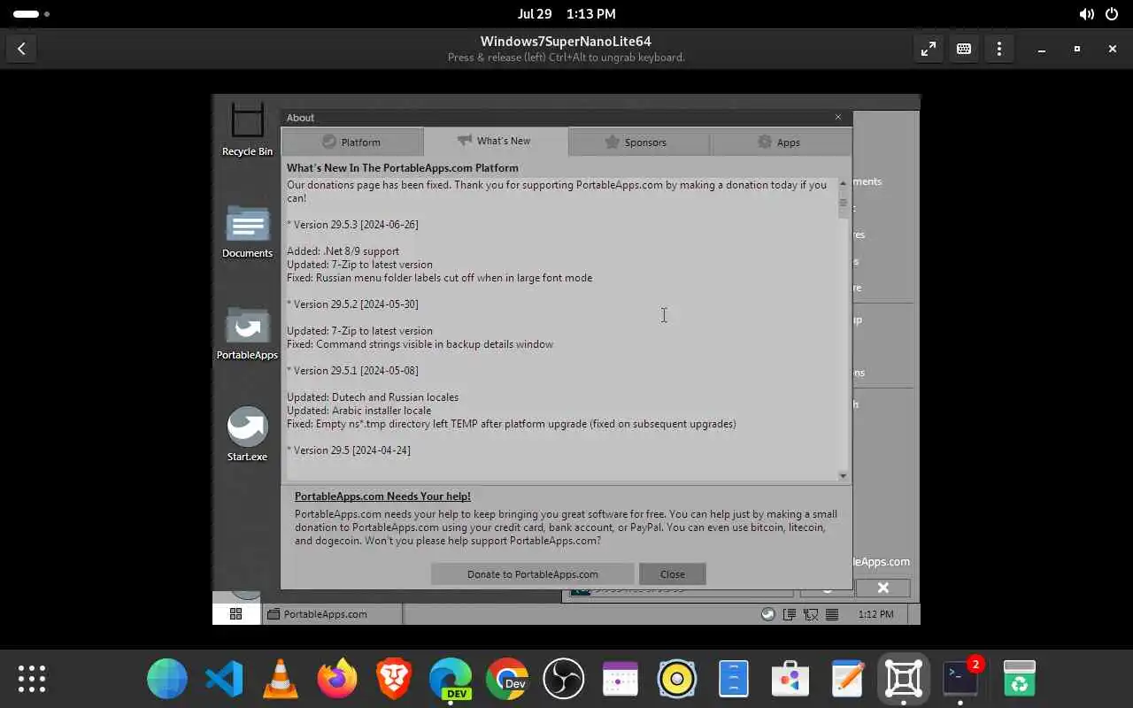Click the Version 29.5.3 [2024-06-26] line

click(x=352, y=225)
